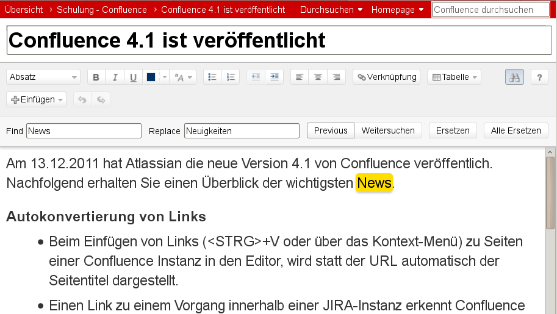Go to Schulung - Confluence breadcrumb link
The width and height of the screenshot is (557, 314).
pyautogui.click(x=101, y=10)
